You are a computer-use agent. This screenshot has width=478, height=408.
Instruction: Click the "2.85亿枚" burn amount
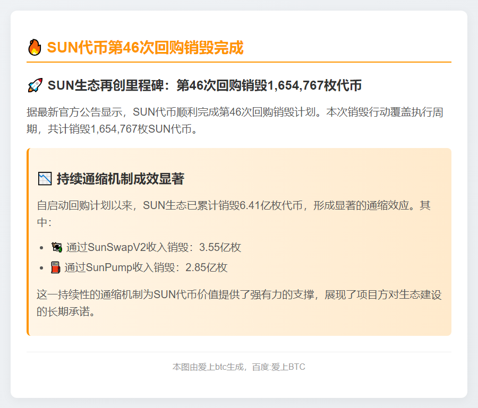coord(206,267)
